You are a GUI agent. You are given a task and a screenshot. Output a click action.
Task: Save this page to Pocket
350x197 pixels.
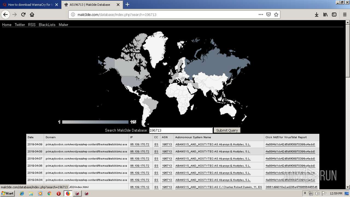point(269,15)
